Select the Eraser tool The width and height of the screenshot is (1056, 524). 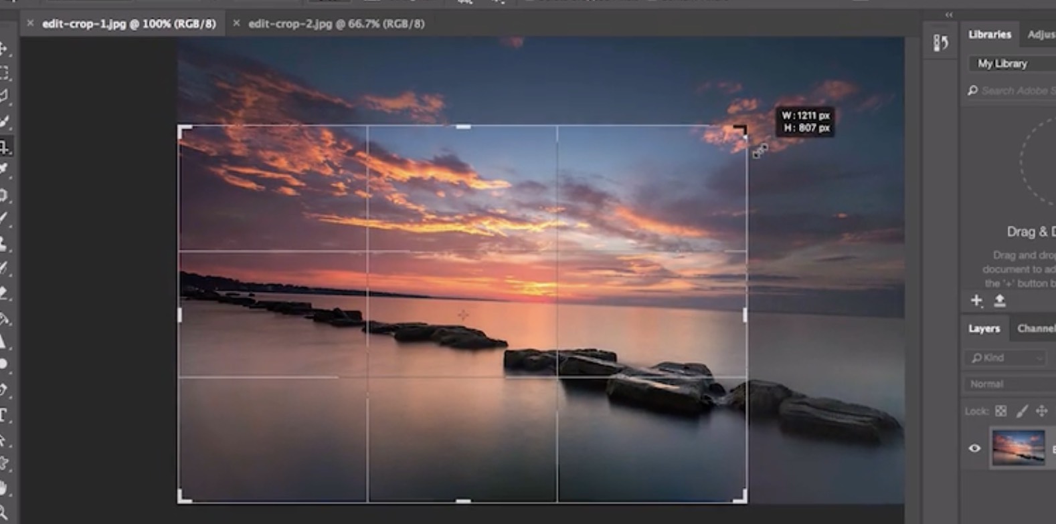(x=4, y=292)
